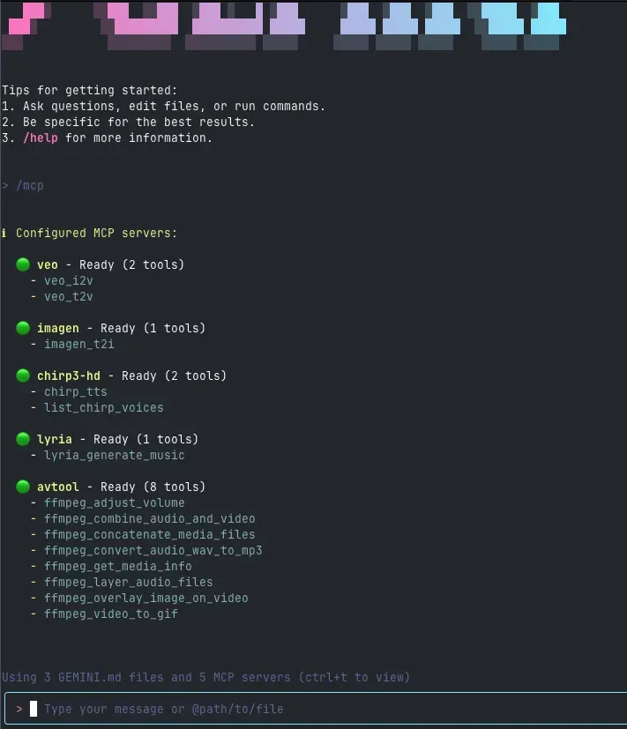The width and height of the screenshot is (627, 729).
Task: Click the lyria_generate_music tool entry
Action: (115, 456)
